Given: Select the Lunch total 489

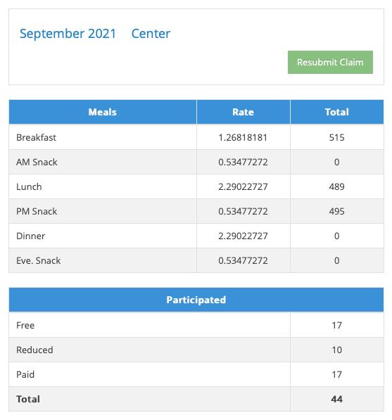Looking at the screenshot, I should [x=337, y=186].
